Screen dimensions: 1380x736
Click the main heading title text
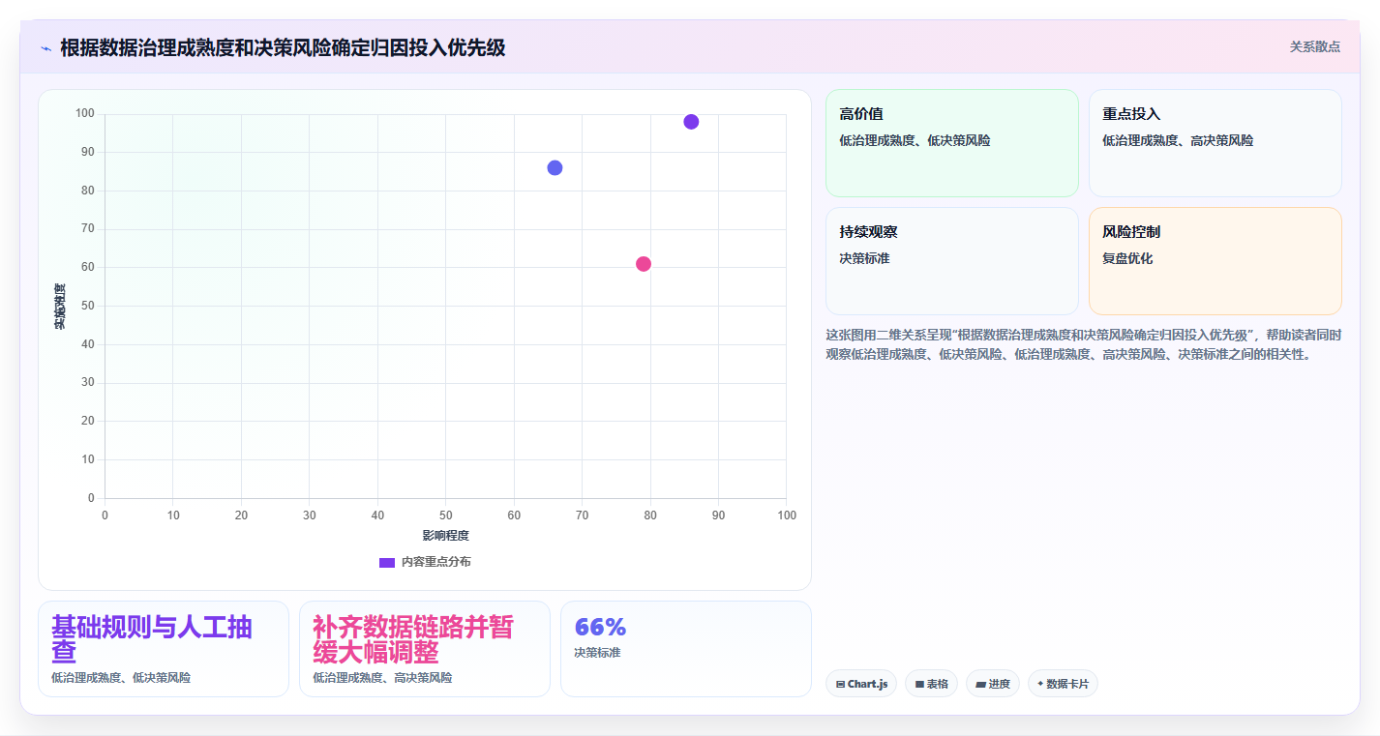[283, 47]
